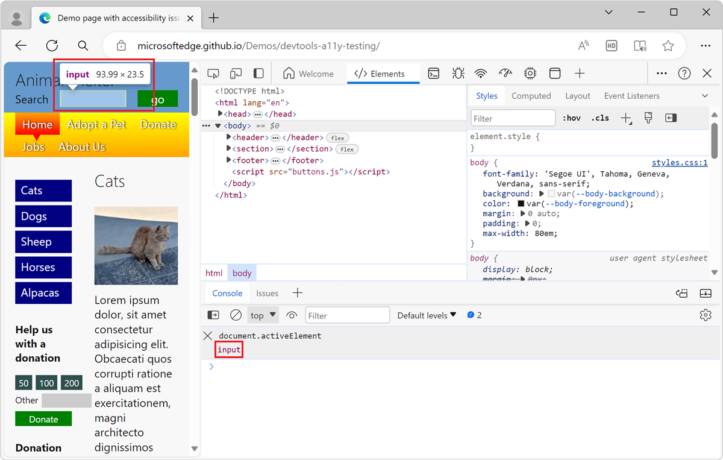Click the console Filter input field
The width and height of the screenshot is (723, 460).
tap(348, 315)
